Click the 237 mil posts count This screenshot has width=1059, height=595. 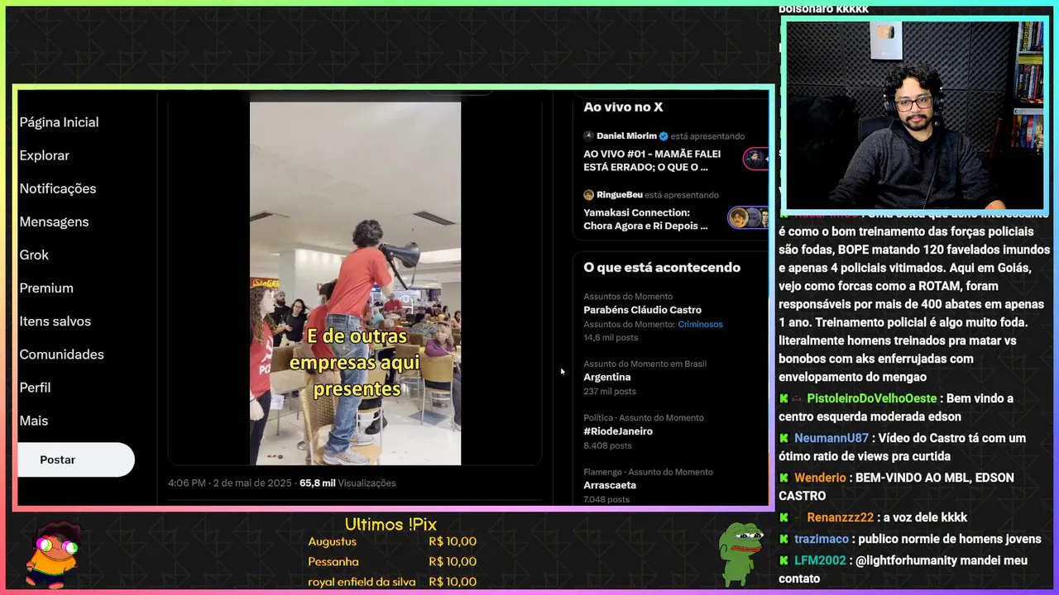point(610,391)
